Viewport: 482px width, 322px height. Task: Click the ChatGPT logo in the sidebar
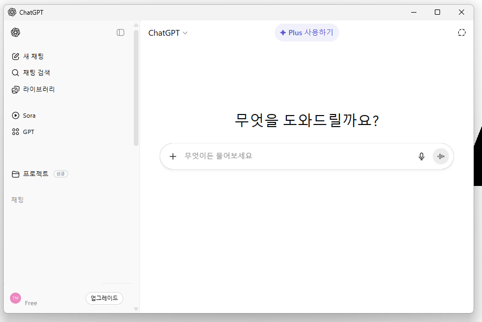click(x=15, y=33)
